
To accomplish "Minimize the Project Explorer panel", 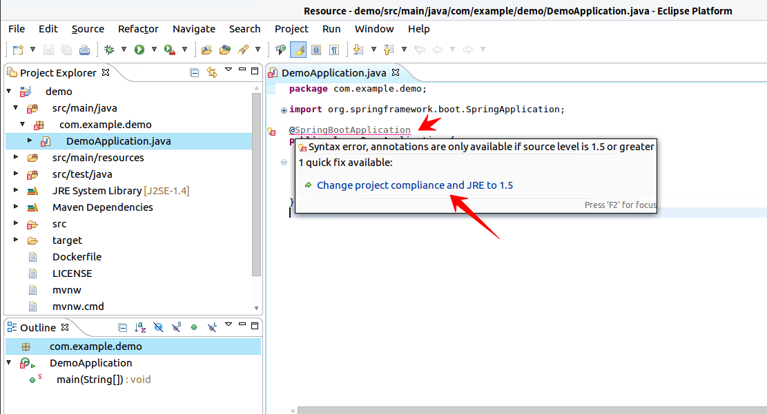I will pos(242,70).
